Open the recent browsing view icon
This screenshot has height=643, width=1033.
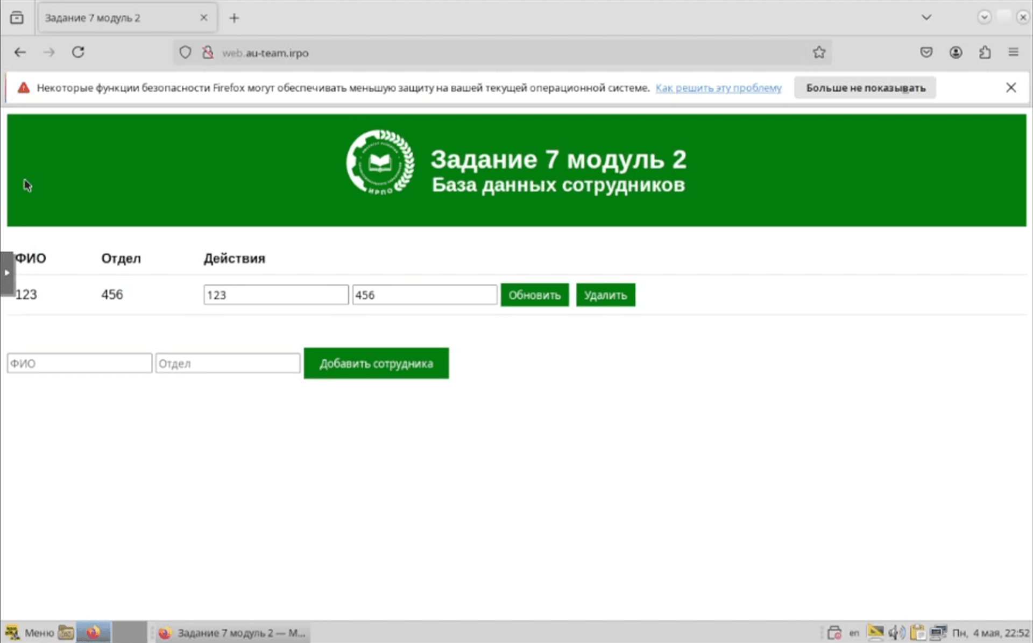coord(17,18)
